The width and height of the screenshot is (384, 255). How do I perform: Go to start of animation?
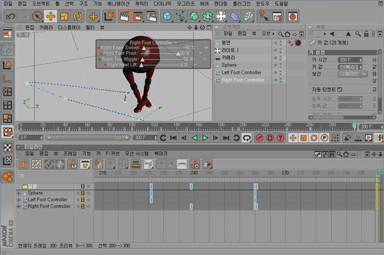tap(173, 138)
